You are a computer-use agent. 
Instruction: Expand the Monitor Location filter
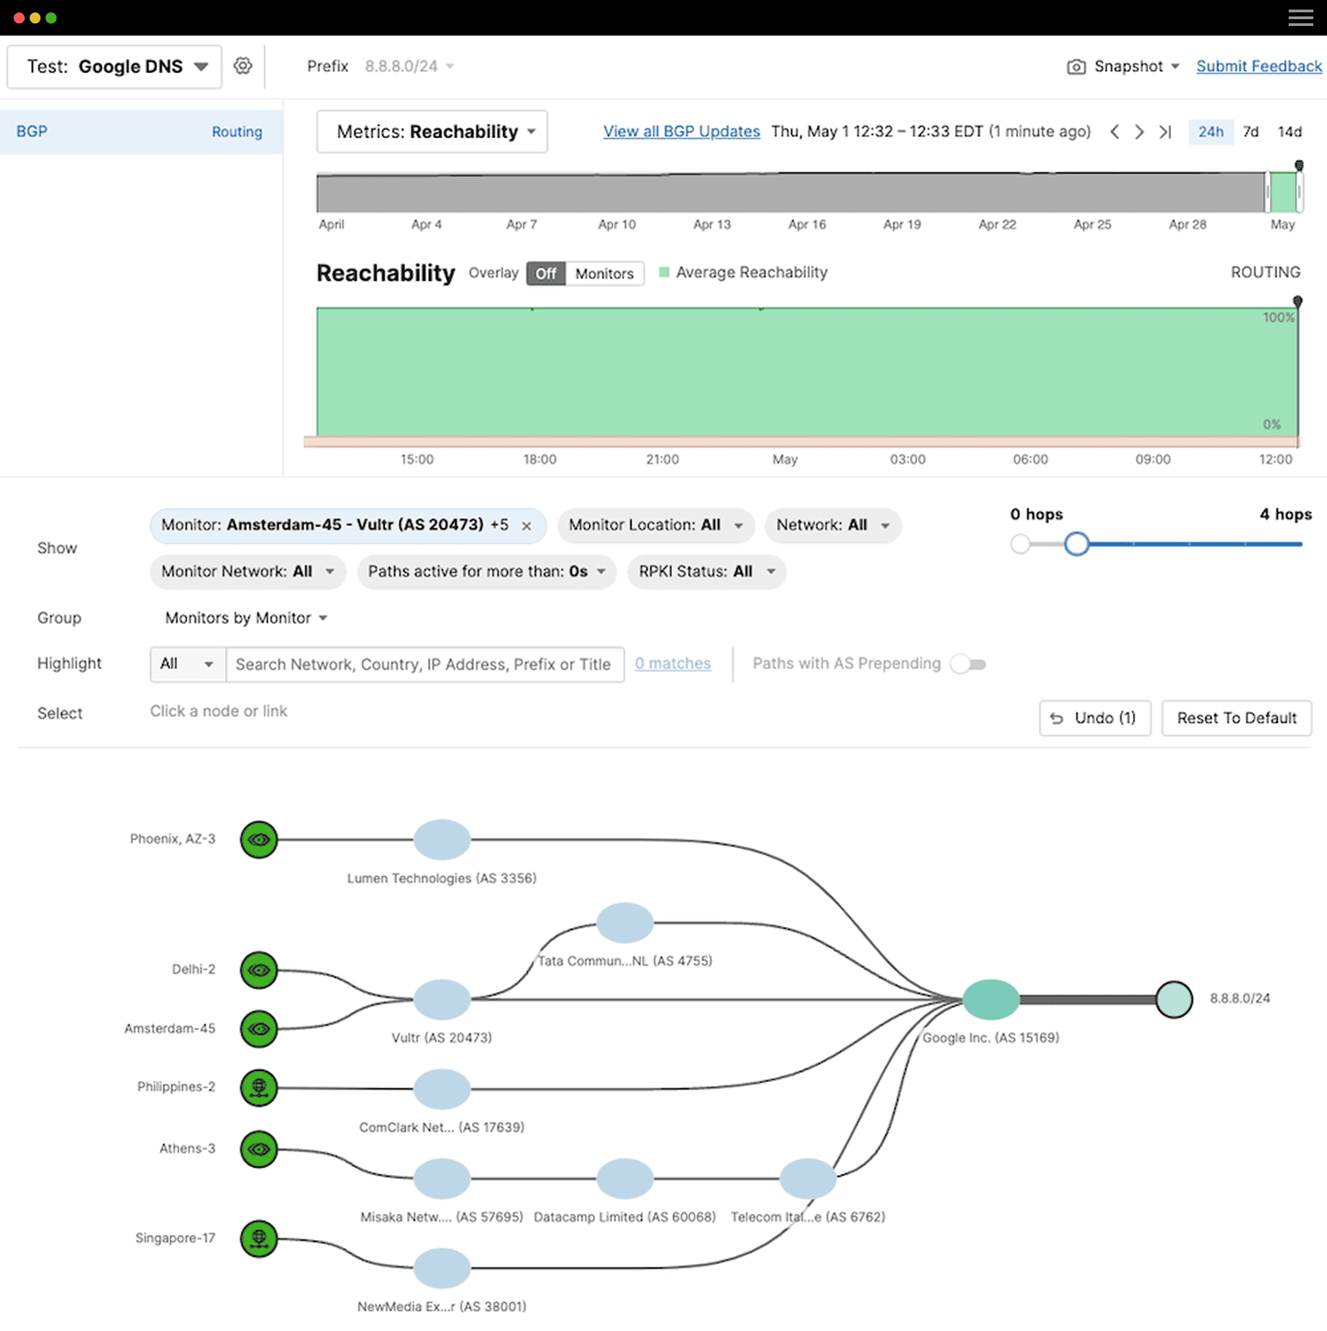pyautogui.click(x=655, y=526)
